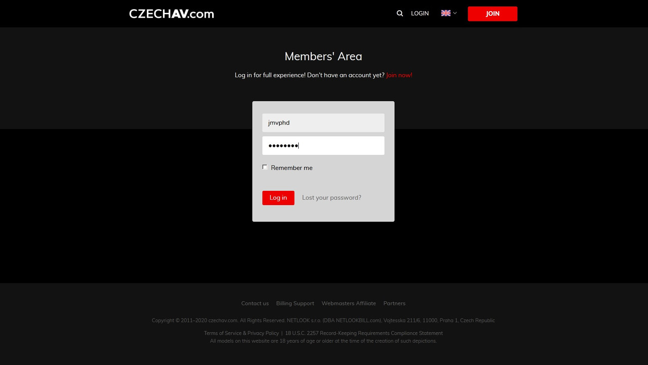
Task: Click the red JOIN button in header
Action: [x=493, y=14]
